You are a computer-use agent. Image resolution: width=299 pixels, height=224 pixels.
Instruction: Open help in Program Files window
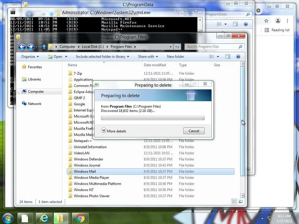coord(238,57)
